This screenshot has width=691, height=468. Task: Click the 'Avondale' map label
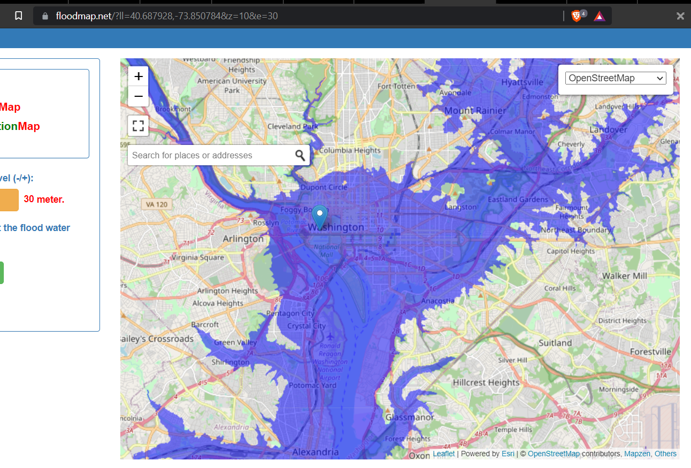[x=455, y=93]
